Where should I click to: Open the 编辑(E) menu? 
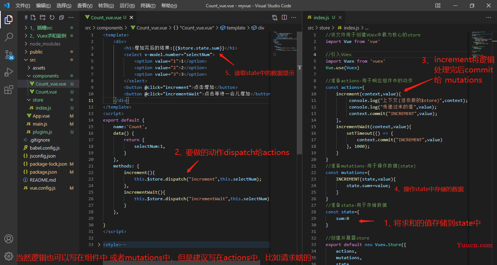point(44,6)
